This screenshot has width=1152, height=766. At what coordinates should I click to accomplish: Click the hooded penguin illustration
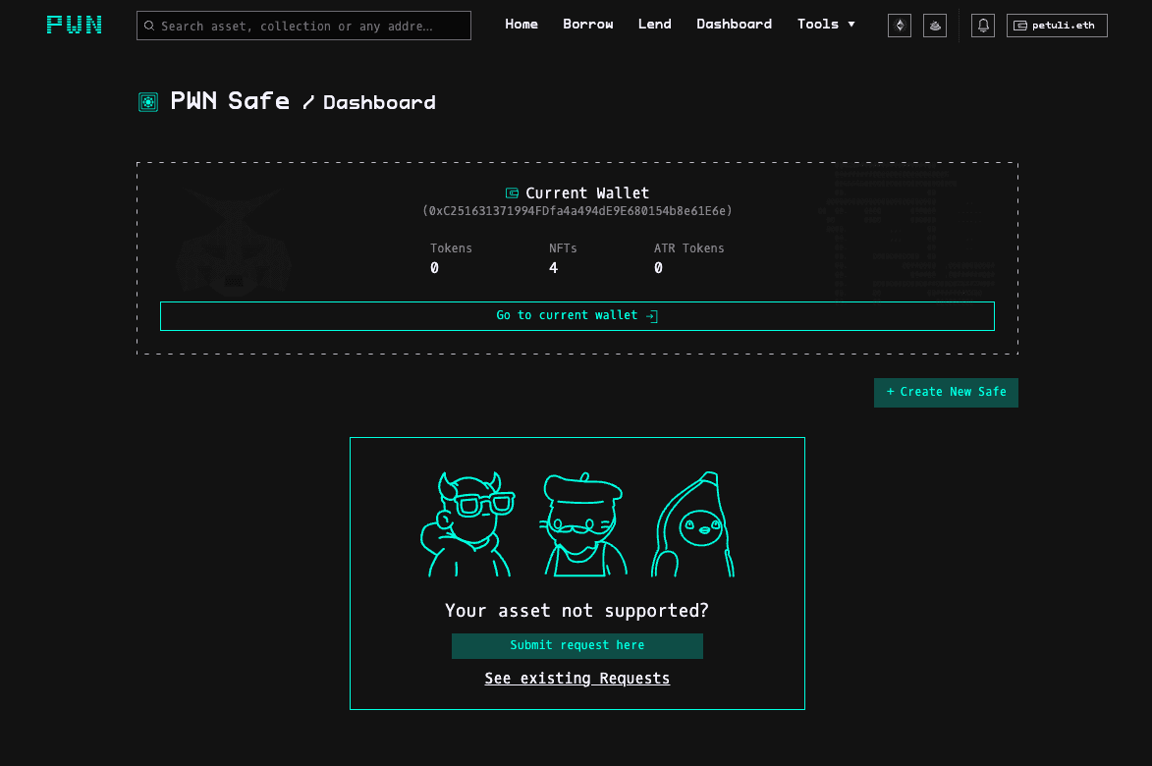[x=692, y=524]
